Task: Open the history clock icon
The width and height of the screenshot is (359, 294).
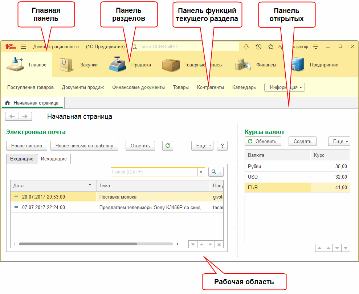Action: (258, 47)
